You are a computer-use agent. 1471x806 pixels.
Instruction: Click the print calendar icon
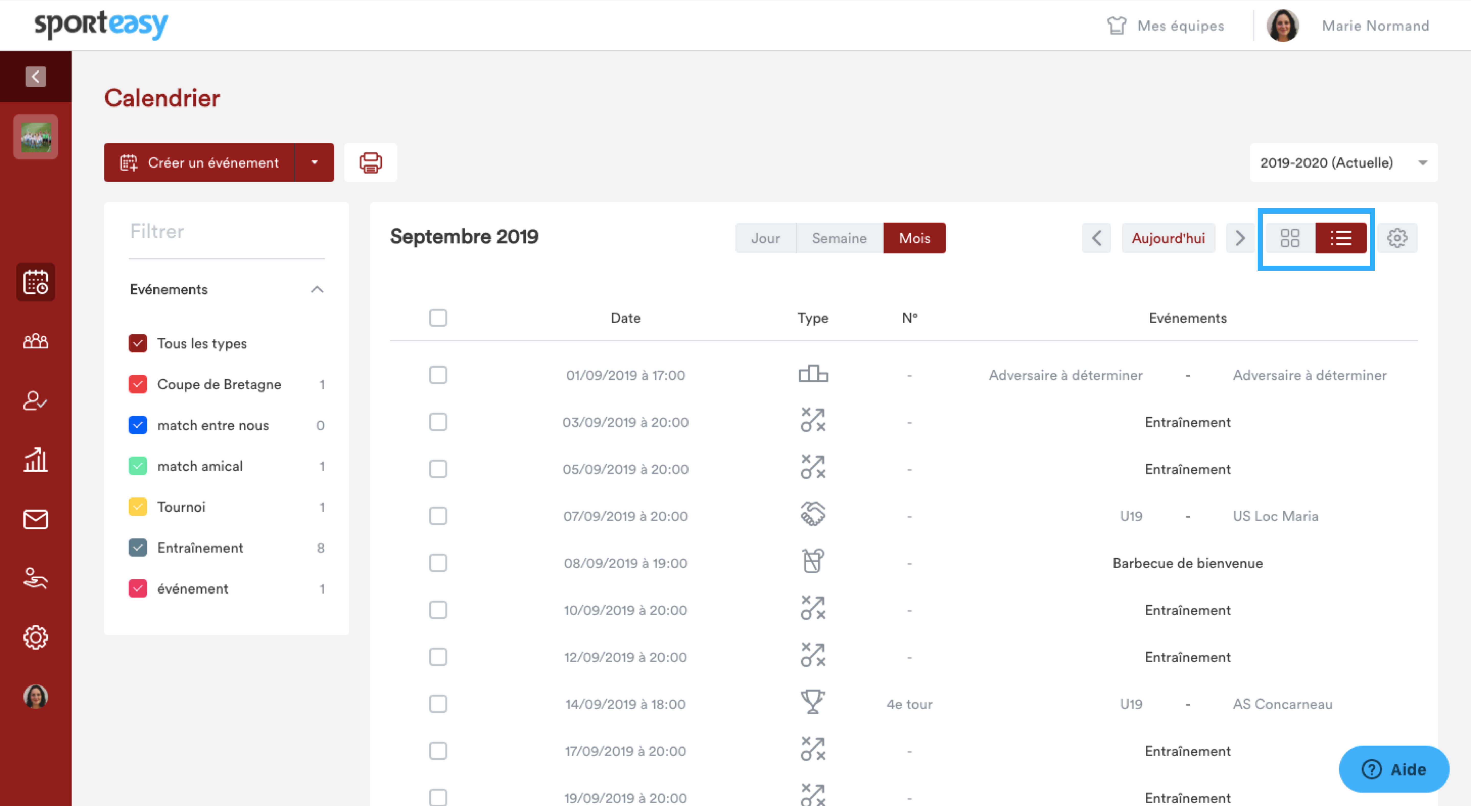click(371, 163)
